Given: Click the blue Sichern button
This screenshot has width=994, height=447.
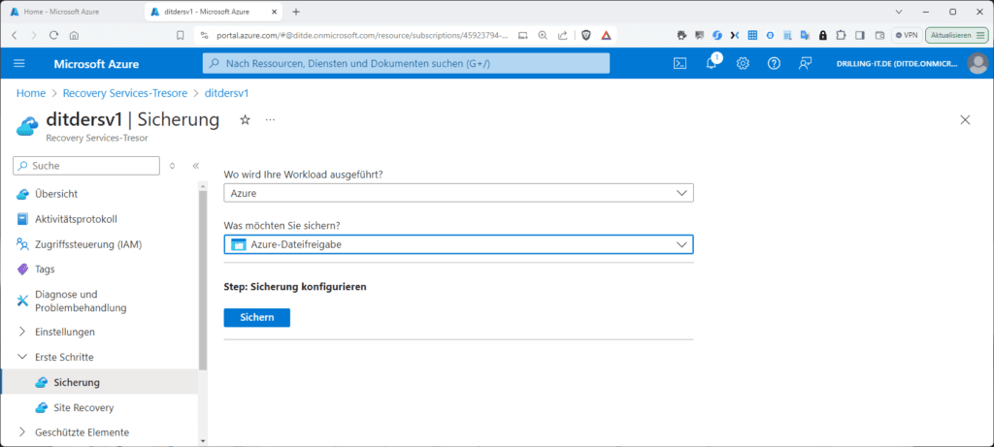Looking at the screenshot, I should (x=256, y=318).
